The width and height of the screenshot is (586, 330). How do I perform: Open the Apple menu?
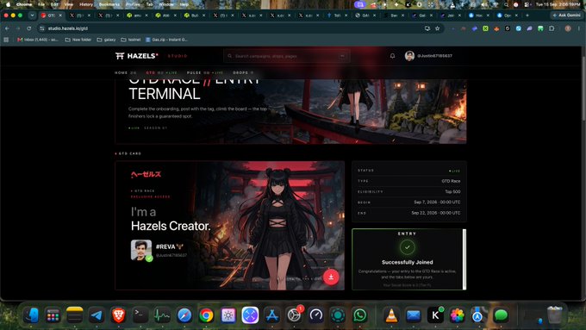tap(8, 4)
